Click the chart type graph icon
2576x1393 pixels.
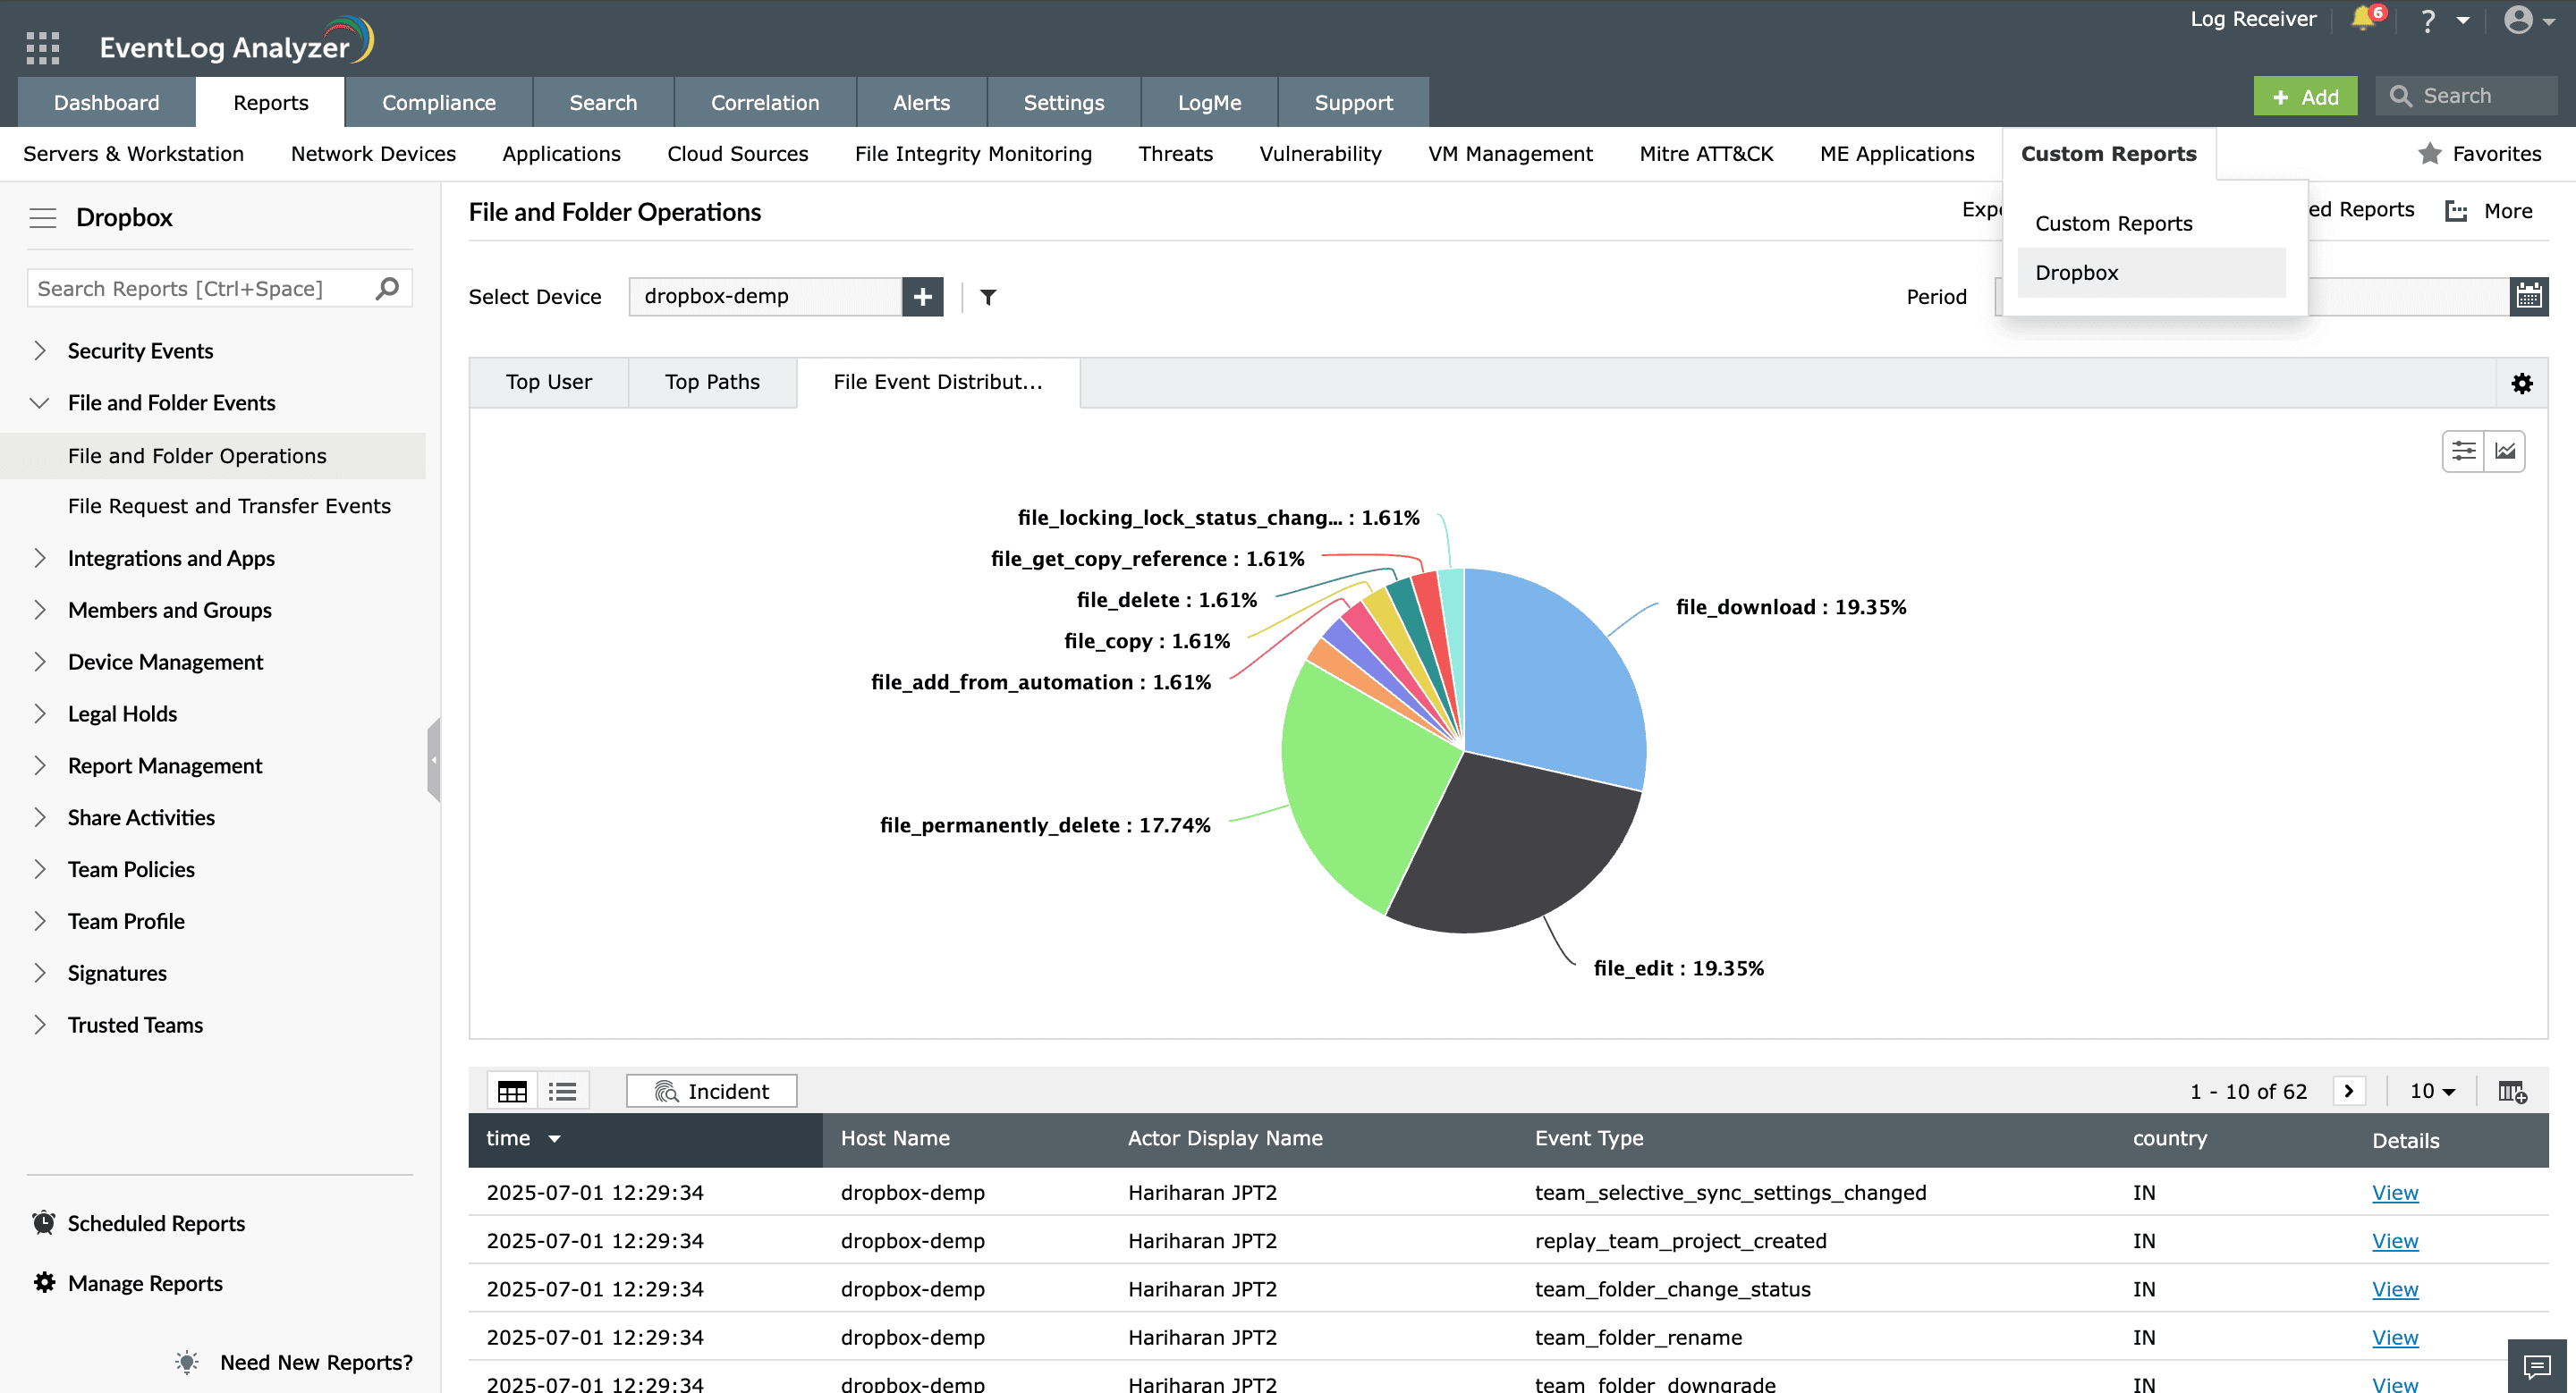pos(2505,452)
